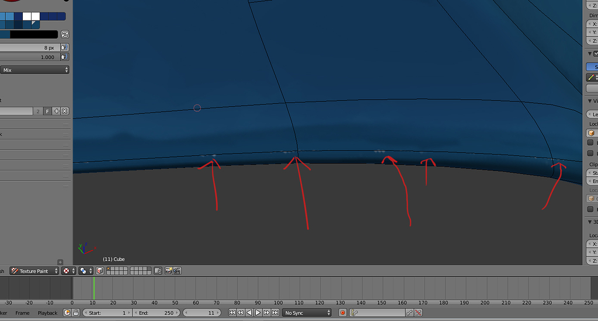Click the End frame field

[157, 313]
